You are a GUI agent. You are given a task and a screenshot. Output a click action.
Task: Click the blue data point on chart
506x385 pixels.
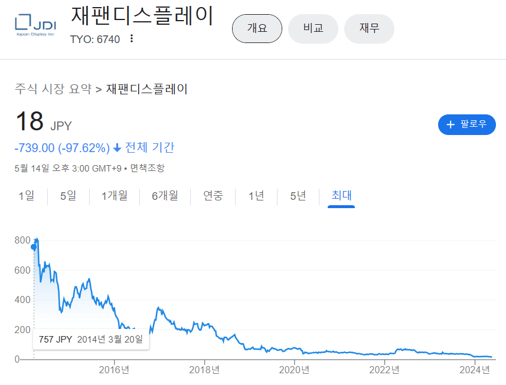pos(34,247)
